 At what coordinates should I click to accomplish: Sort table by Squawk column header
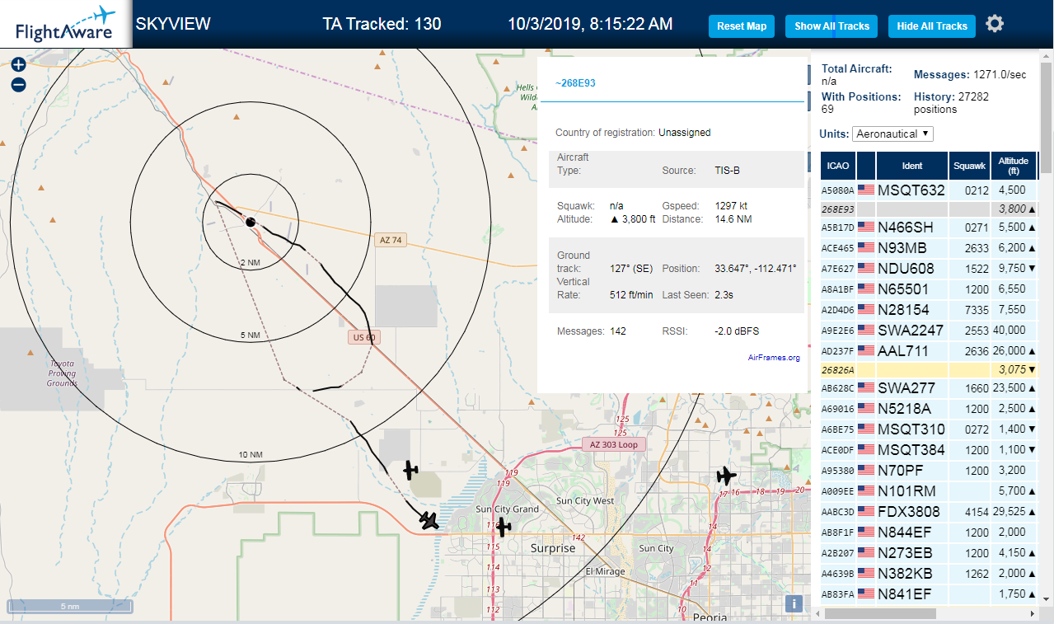pyautogui.click(x=969, y=166)
